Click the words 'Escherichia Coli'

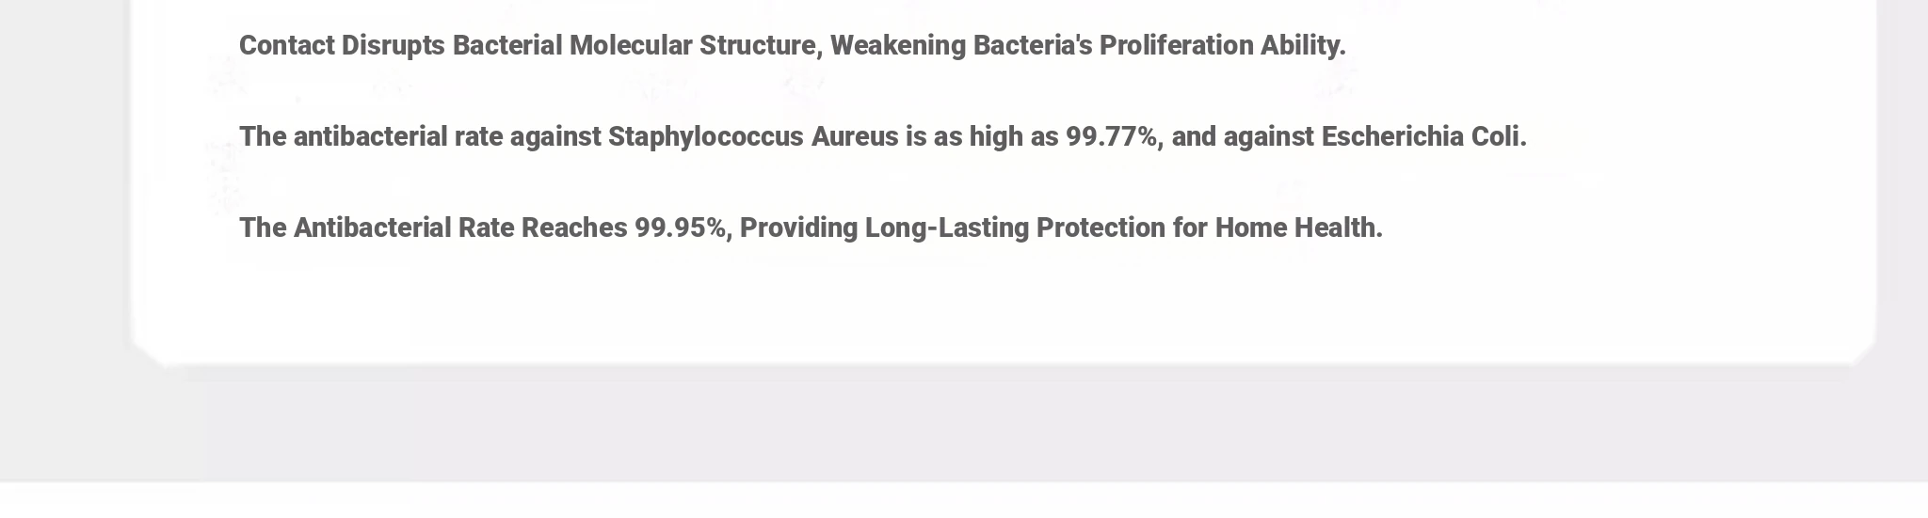click(1423, 136)
